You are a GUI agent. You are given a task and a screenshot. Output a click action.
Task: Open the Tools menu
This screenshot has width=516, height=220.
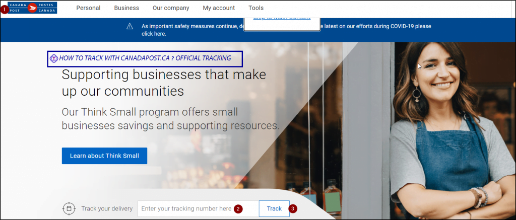(x=256, y=8)
